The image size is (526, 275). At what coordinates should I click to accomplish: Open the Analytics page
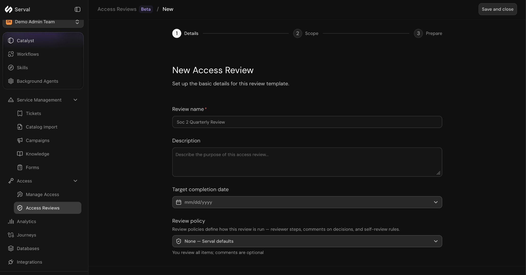click(43, 221)
